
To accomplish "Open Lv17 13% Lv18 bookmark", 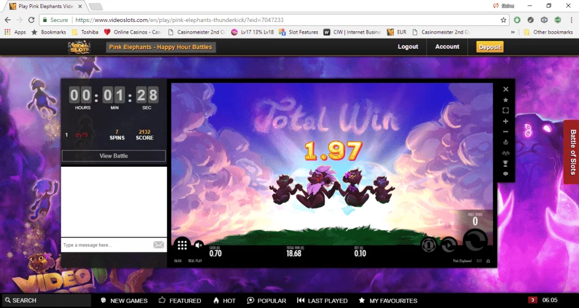I will 252,32.
